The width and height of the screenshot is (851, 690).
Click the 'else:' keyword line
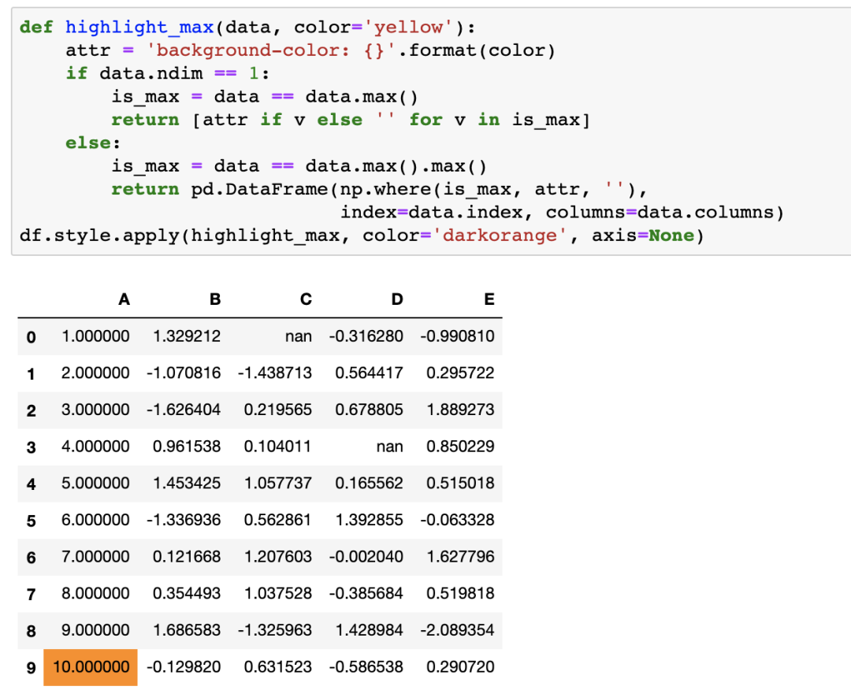click(93, 143)
